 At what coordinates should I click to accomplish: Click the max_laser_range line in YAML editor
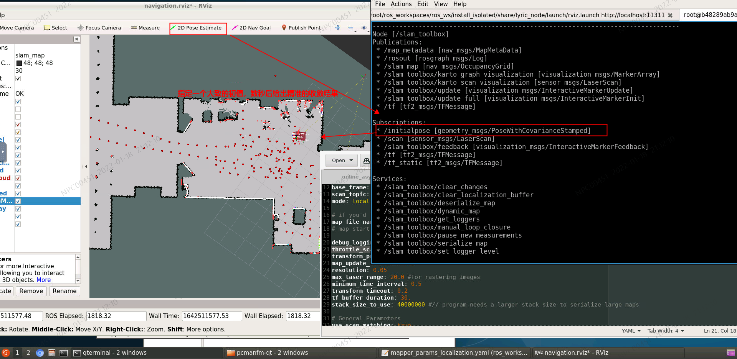[405, 277]
